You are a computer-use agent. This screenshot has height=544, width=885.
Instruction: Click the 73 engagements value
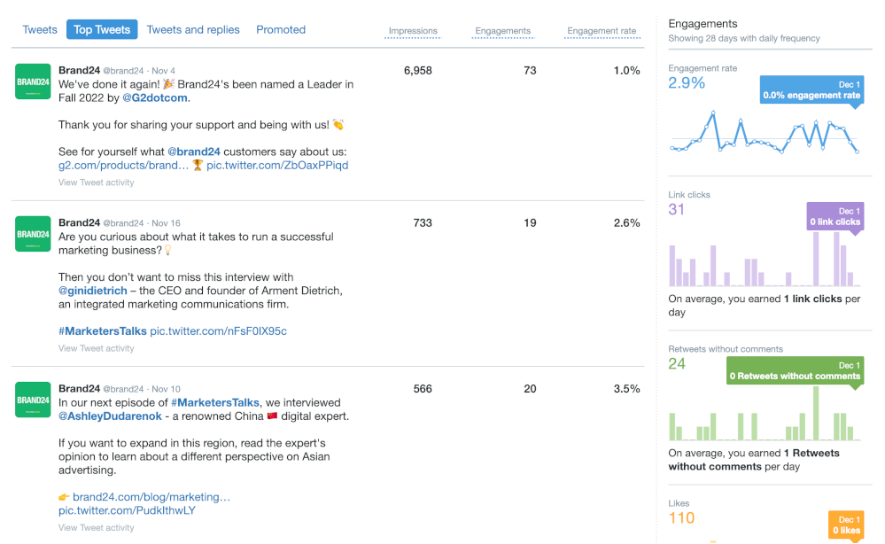click(530, 71)
